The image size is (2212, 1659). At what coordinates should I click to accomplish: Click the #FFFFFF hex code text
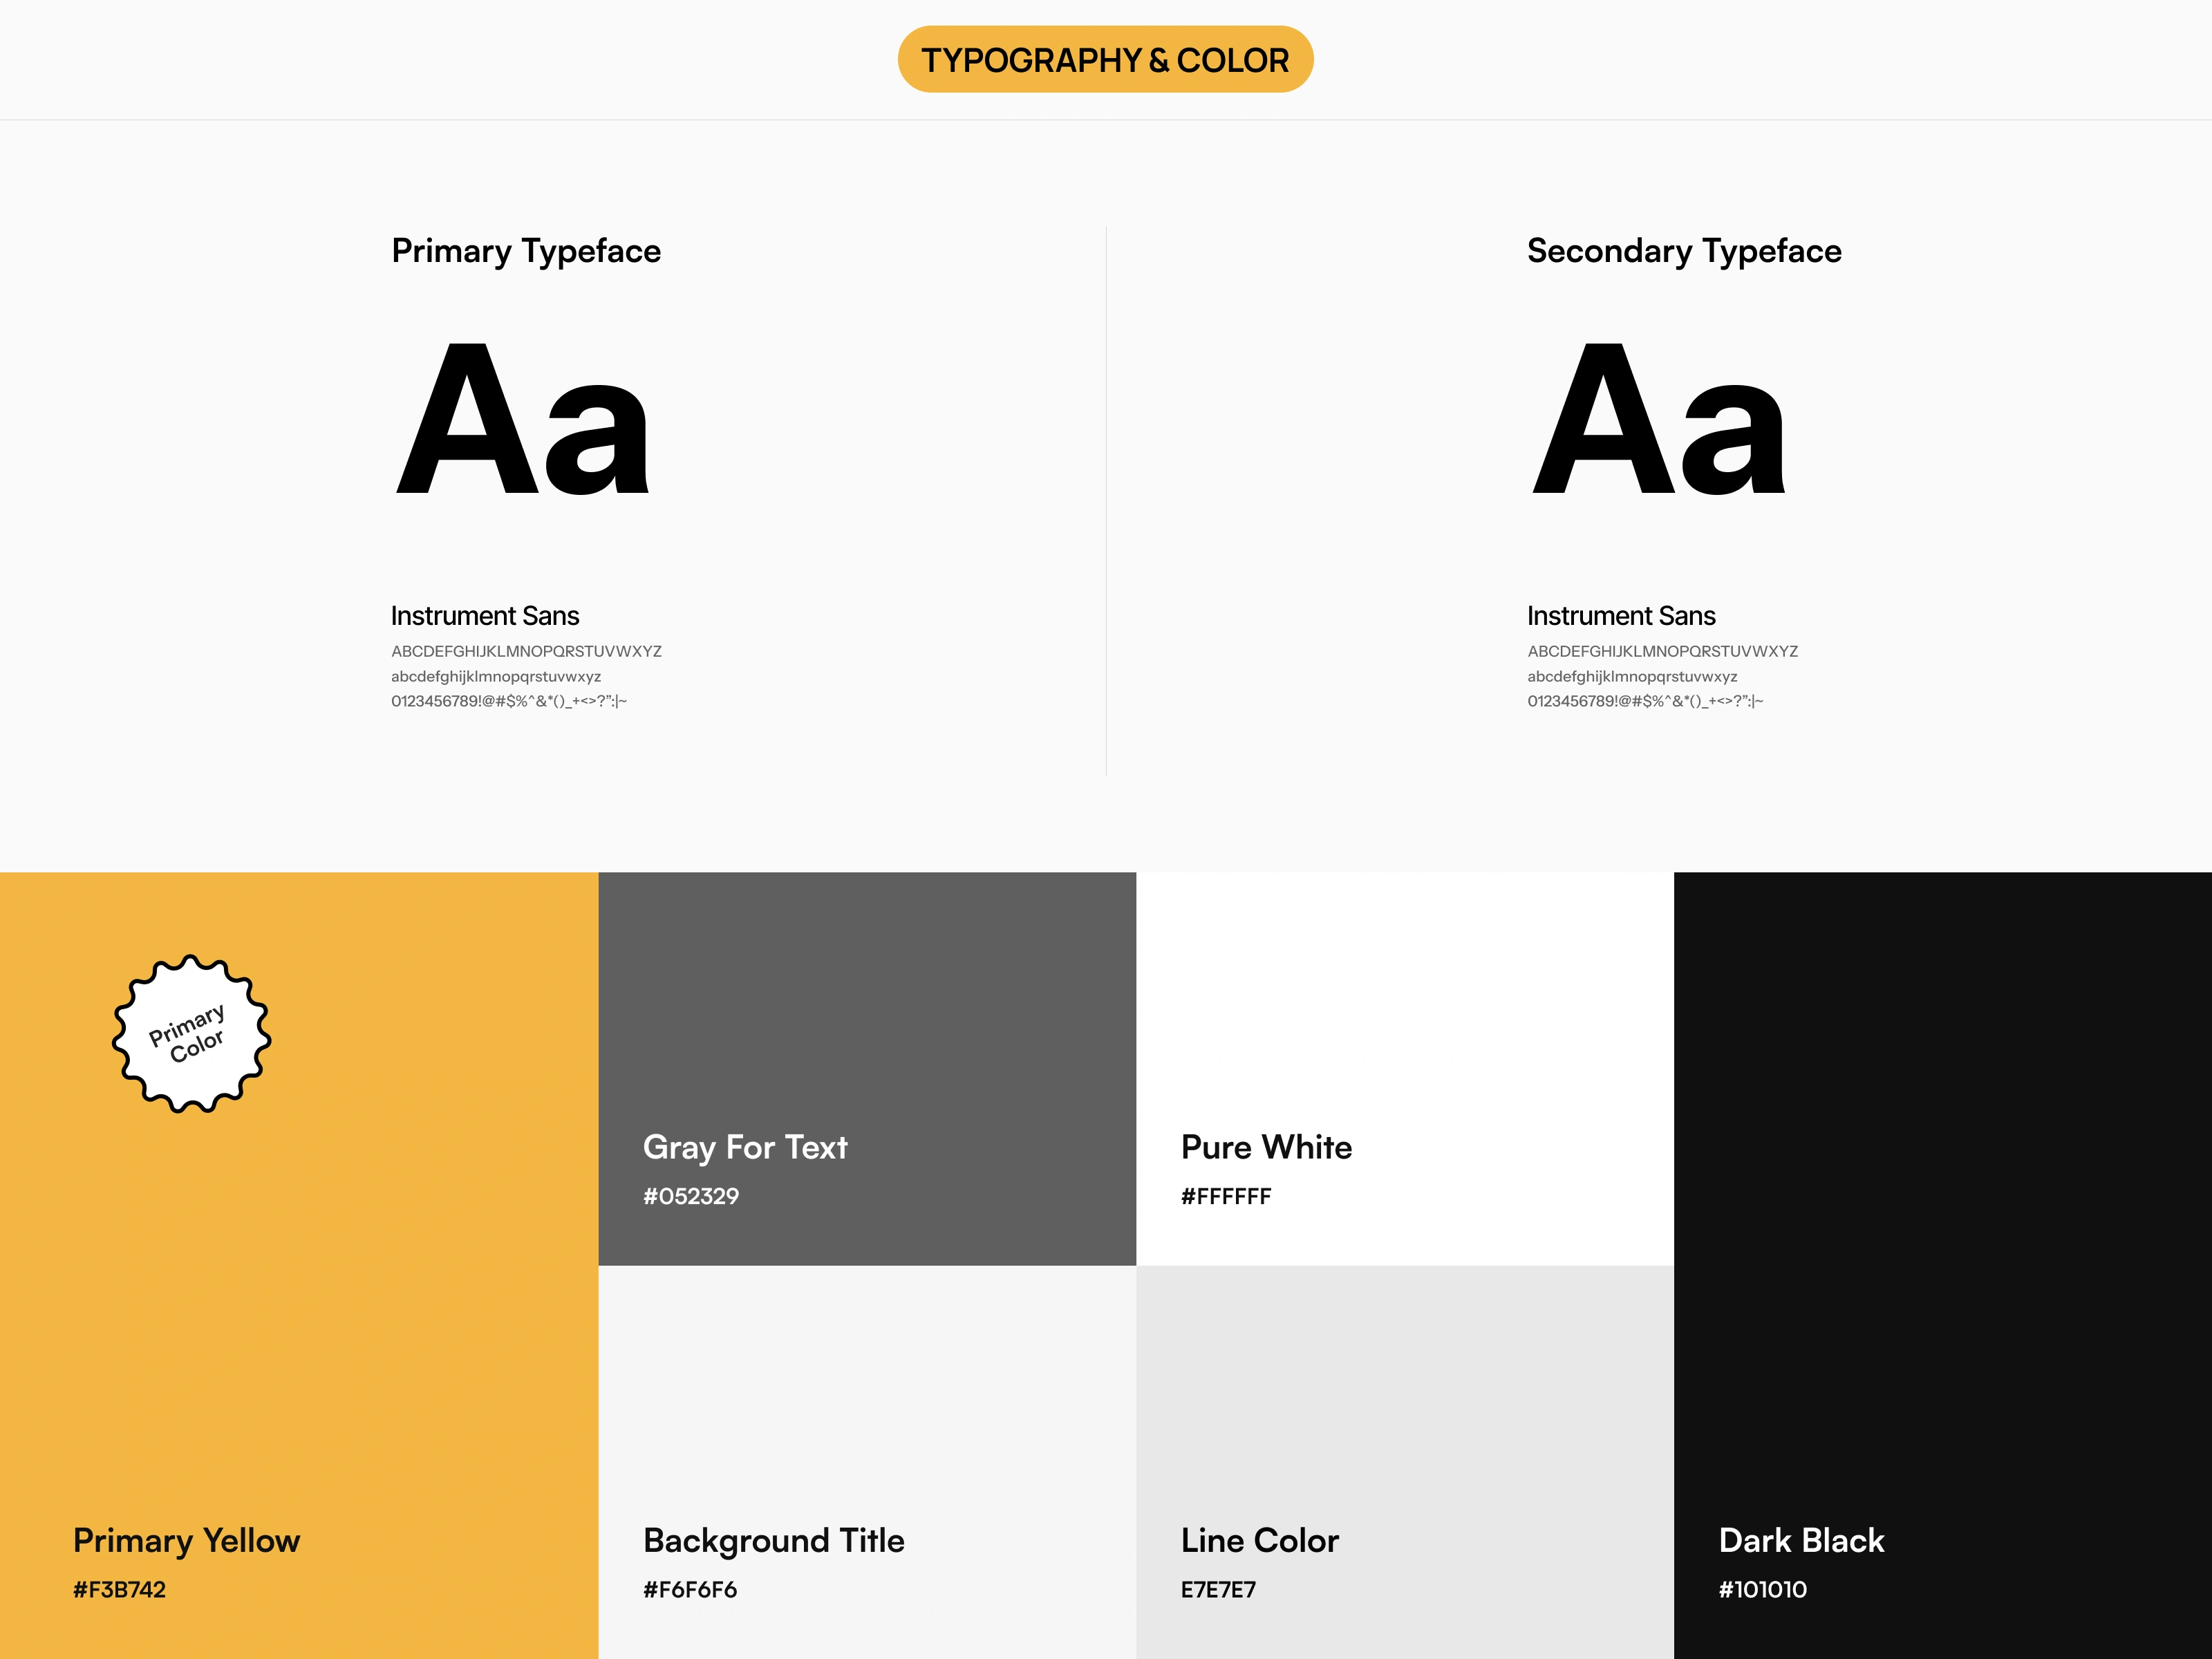[1226, 1196]
